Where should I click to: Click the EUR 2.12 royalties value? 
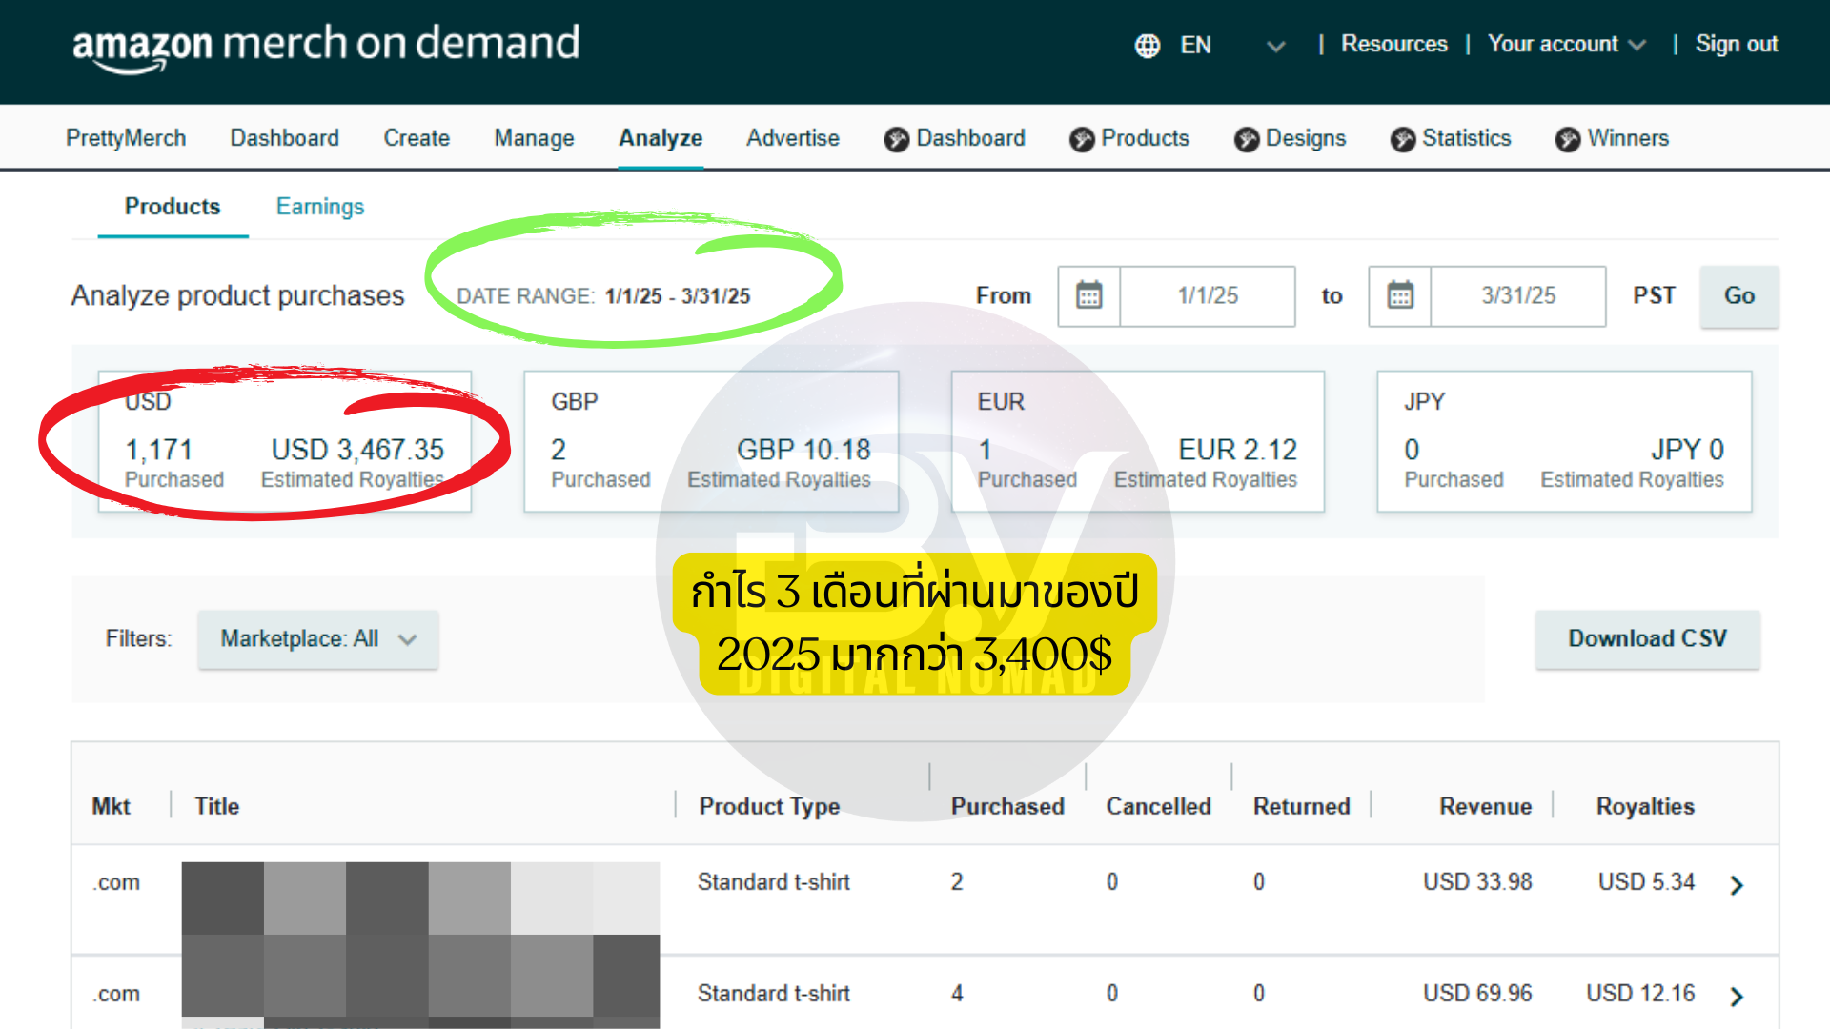(1237, 450)
